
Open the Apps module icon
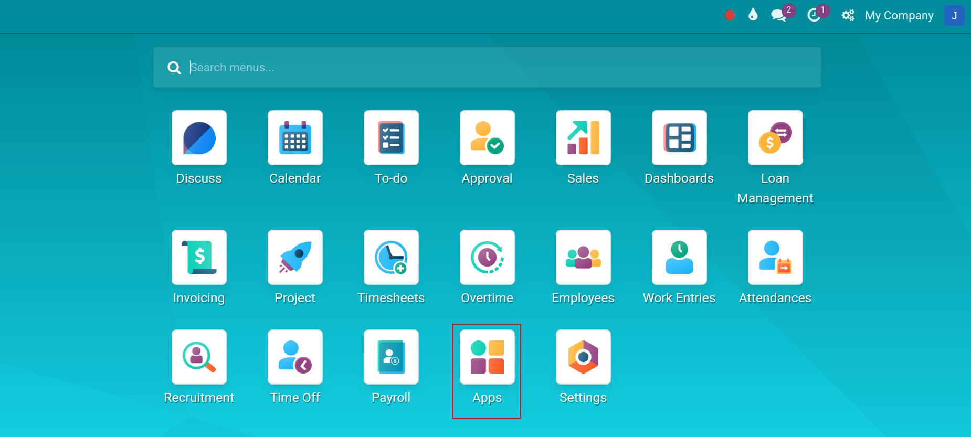point(487,357)
